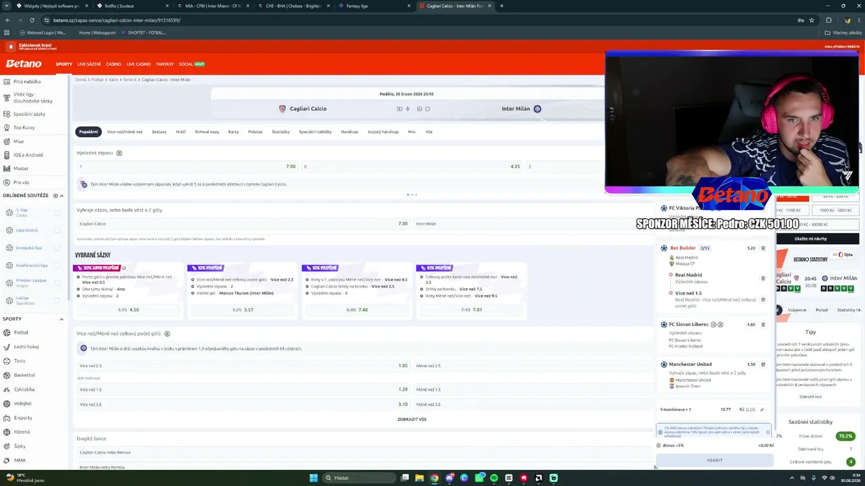The image size is (865, 486).
Task: Pick Cagliari Calcio win at odds 7.90
Action: (187, 166)
